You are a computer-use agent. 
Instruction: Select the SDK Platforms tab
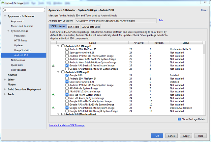tap(58, 26)
